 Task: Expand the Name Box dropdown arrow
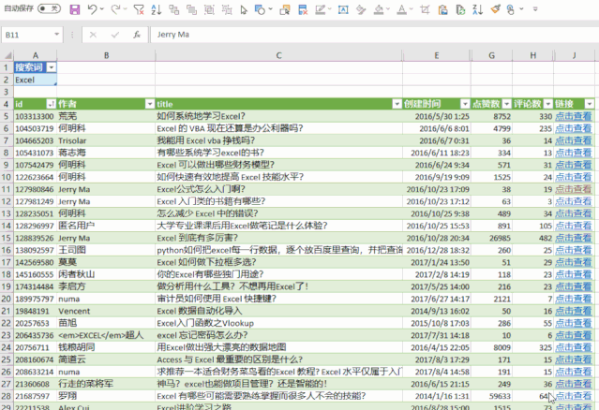coord(56,35)
